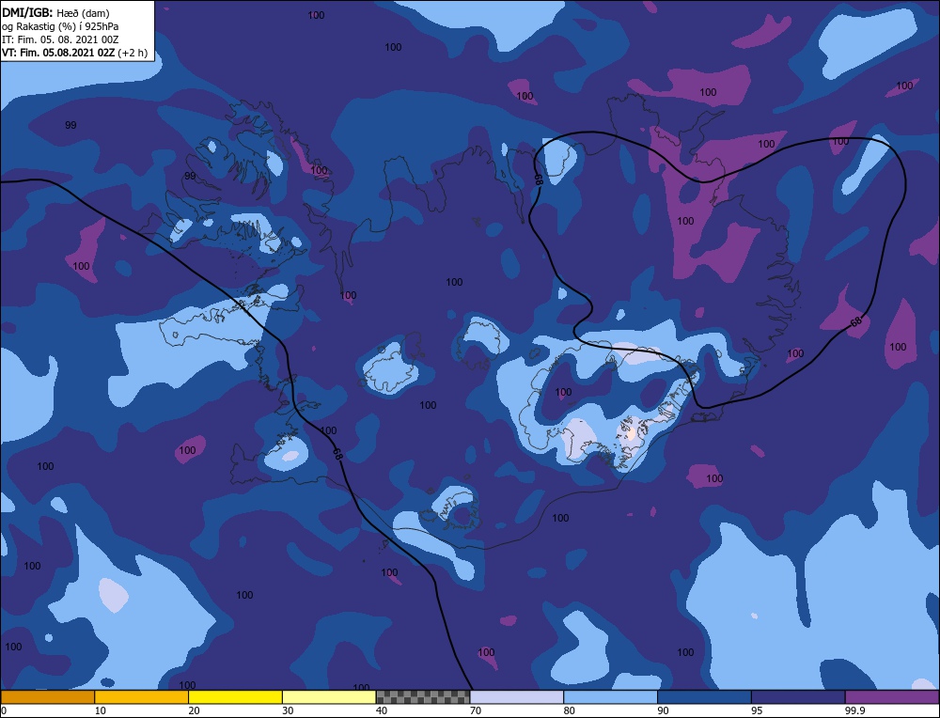This screenshot has width=940, height=718.
Task: Click the legend scale value '80'
Action: [570, 710]
